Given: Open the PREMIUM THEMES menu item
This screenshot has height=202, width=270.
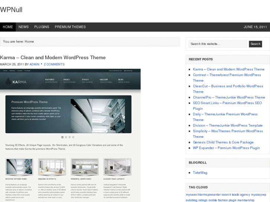Looking at the screenshot, I should [70, 27].
